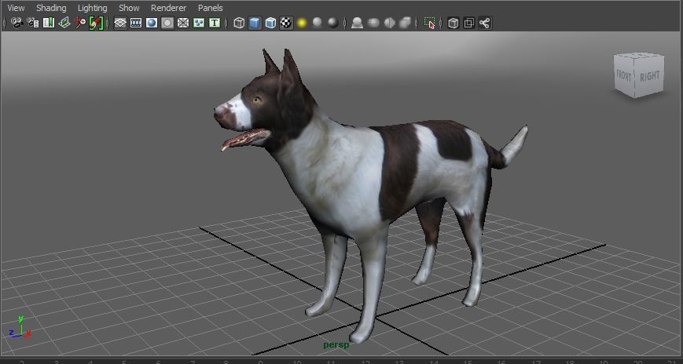
Task: Open the Camera Attributes icon
Action: point(33,23)
